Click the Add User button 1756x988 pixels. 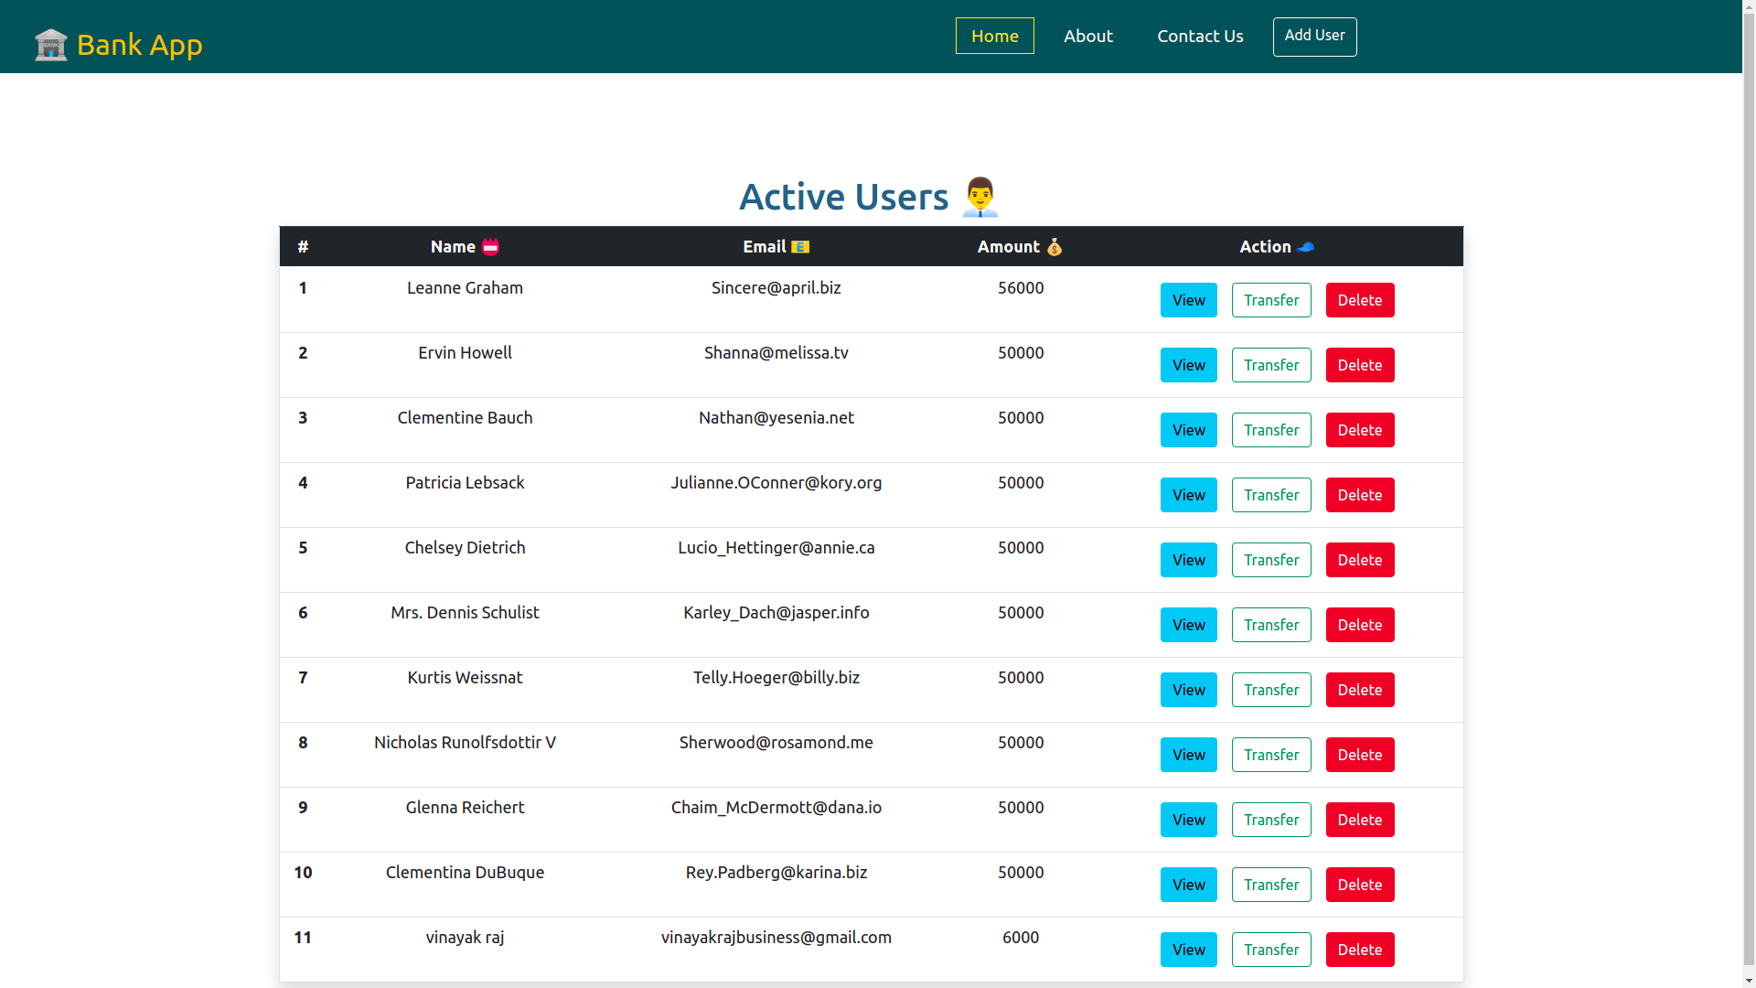pyautogui.click(x=1314, y=37)
